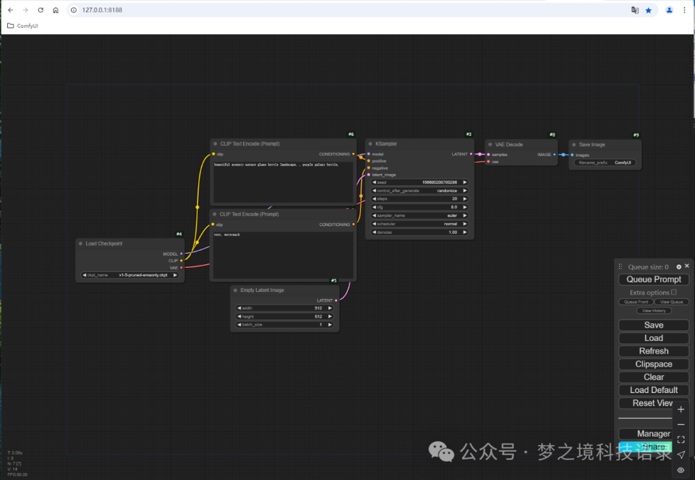Click the zoom in plus icon
The height and width of the screenshot is (480, 695).
coord(681,409)
